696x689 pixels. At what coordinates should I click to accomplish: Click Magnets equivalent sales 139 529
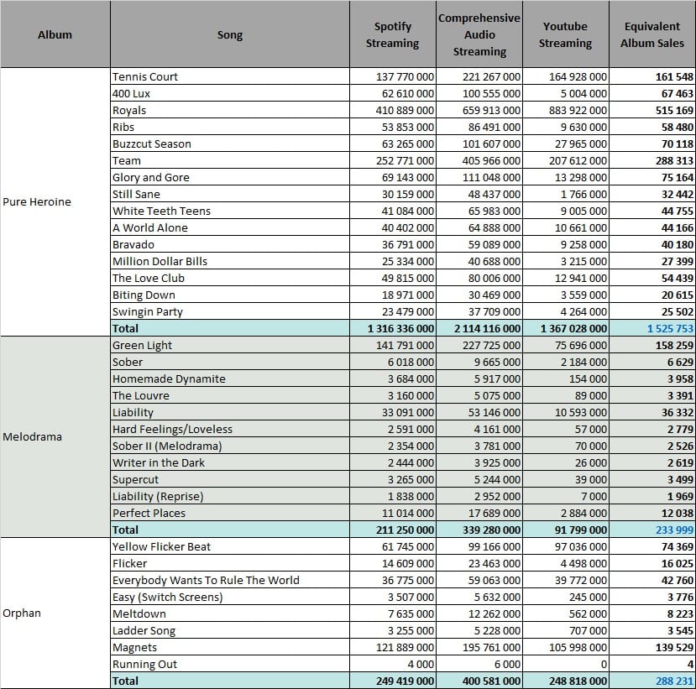point(652,647)
